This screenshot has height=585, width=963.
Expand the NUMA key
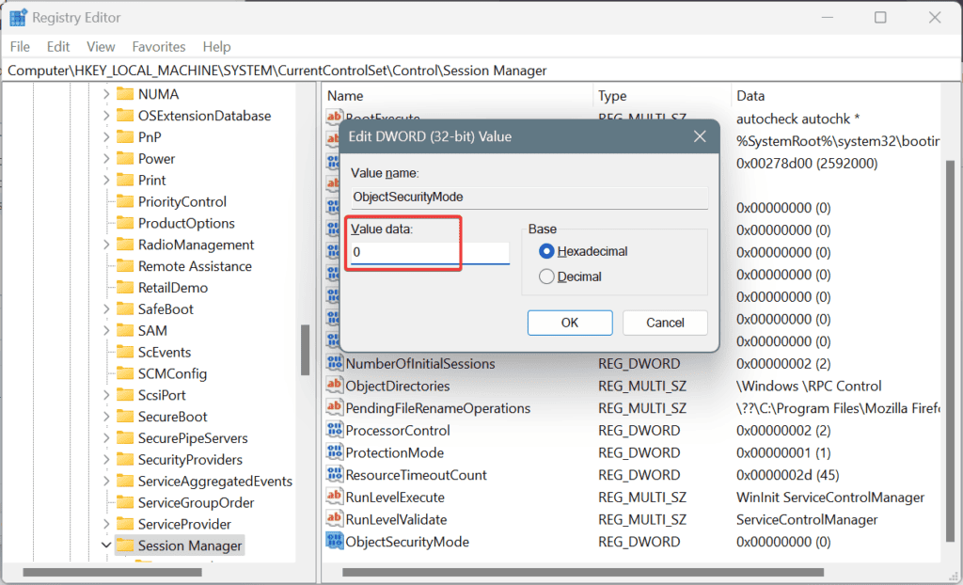[106, 94]
